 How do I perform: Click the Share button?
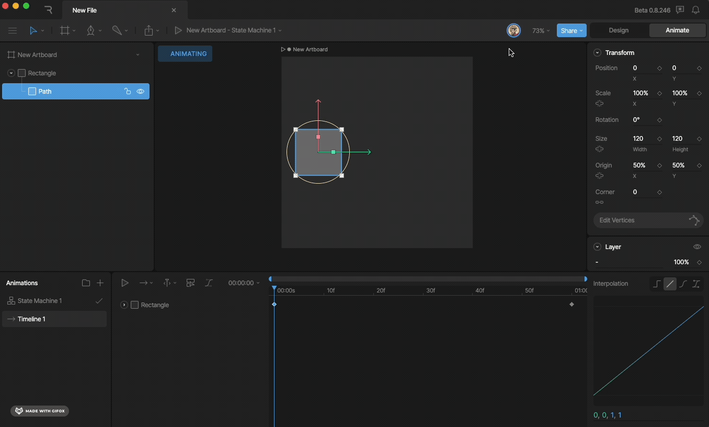coord(571,31)
